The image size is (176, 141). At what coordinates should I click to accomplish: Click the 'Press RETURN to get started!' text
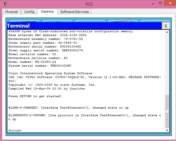(x=35, y=96)
